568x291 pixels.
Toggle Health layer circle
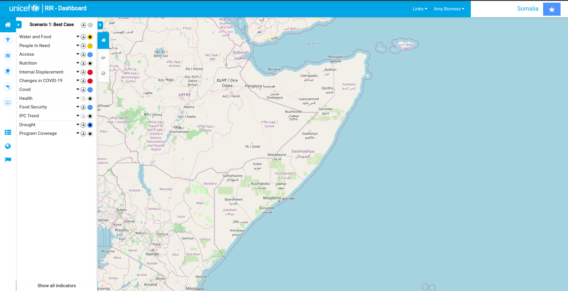(x=90, y=99)
